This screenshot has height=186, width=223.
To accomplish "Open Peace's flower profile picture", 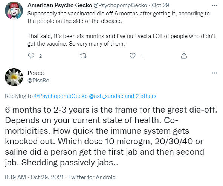I will tap(14, 77).
